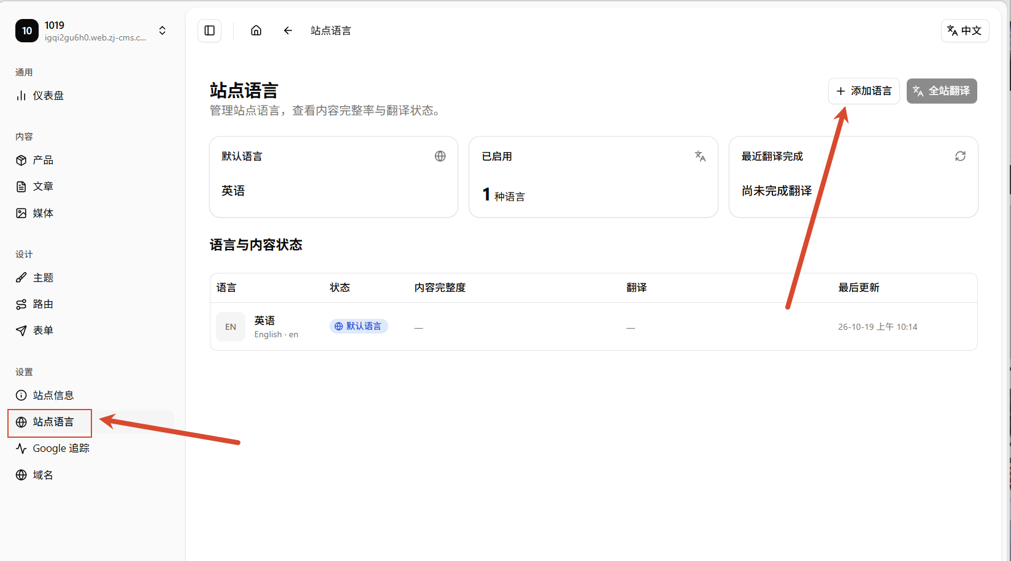Open 表单 in sidebar

coord(91,330)
